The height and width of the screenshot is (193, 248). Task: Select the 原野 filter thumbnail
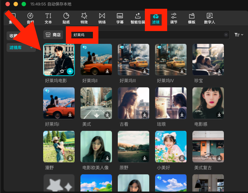click(134, 147)
